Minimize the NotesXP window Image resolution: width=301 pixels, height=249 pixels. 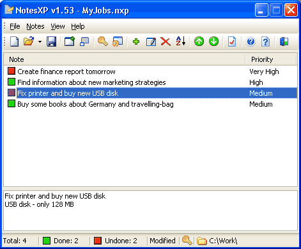point(261,10)
